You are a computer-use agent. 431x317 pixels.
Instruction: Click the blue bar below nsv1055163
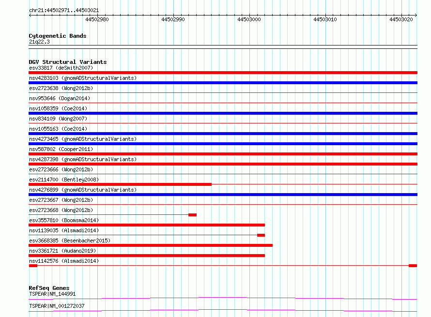(223, 134)
